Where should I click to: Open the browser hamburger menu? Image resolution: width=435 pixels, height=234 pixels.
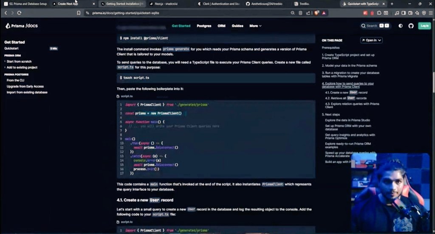431,13
